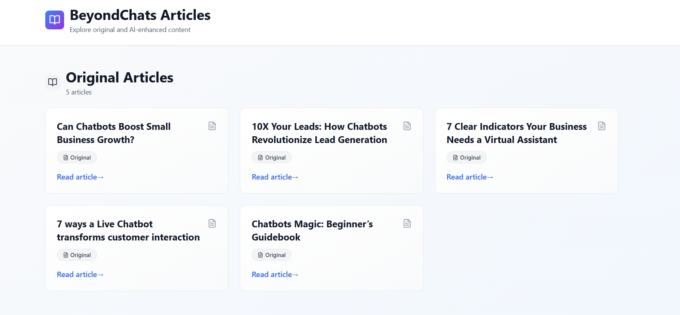Click the document icon on the Beginner's Guidebook card

[x=407, y=223]
